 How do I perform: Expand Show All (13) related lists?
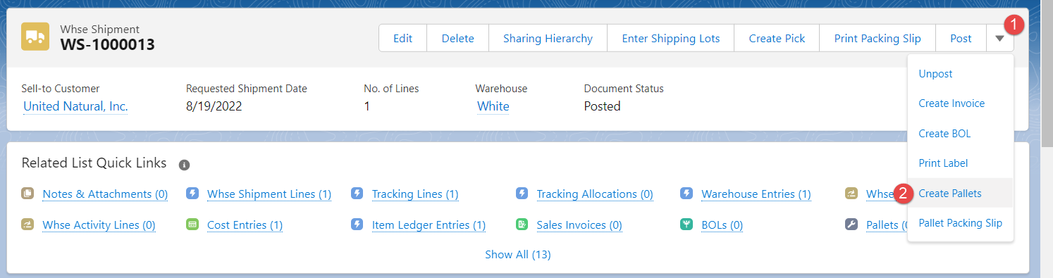(518, 254)
